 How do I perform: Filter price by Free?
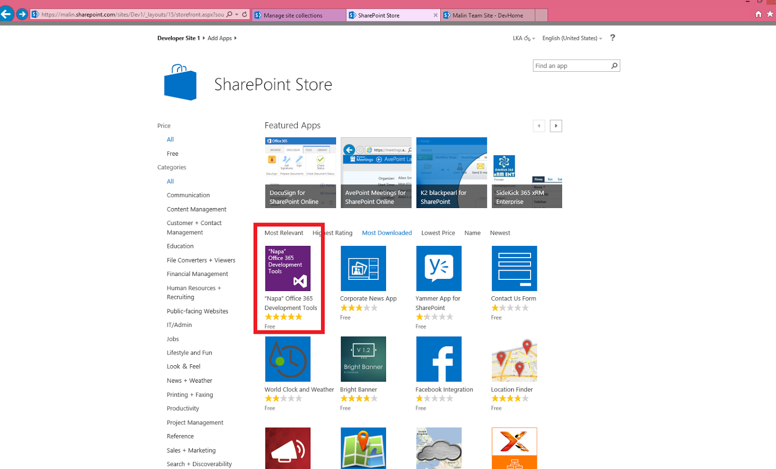pos(173,154)
